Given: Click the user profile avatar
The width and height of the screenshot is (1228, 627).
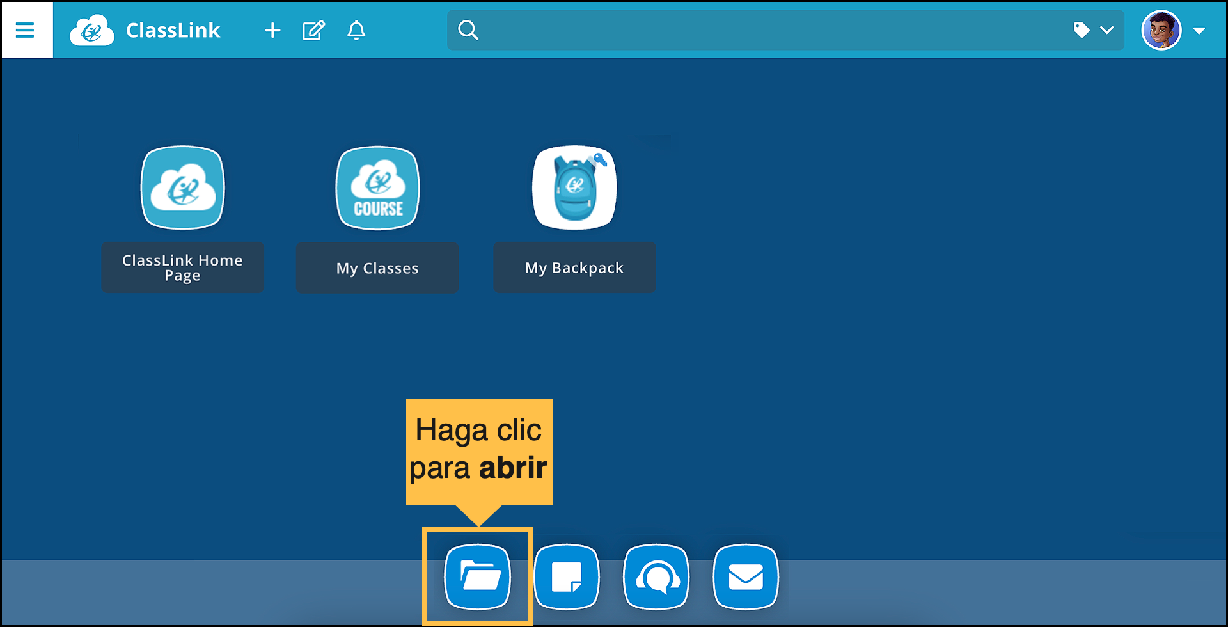Looking at the screenshot, I should tap(1161, 30).
